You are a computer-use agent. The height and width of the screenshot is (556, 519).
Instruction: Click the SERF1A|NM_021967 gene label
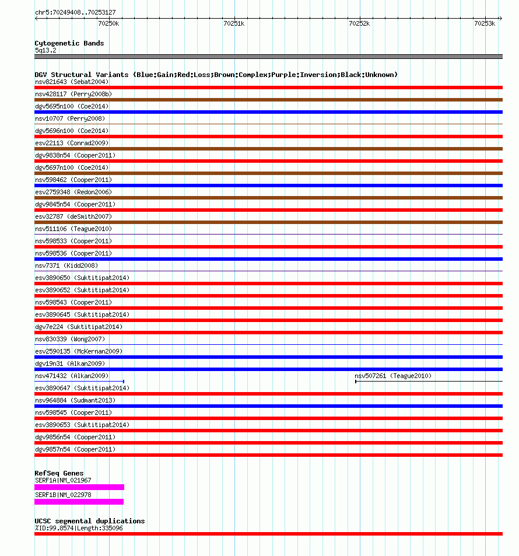click(x=63, y=481)
